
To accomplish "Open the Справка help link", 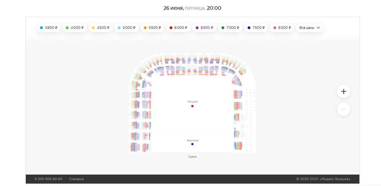I will (76, 179).
